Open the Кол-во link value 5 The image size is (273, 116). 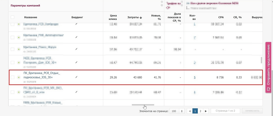coord(195,78)
